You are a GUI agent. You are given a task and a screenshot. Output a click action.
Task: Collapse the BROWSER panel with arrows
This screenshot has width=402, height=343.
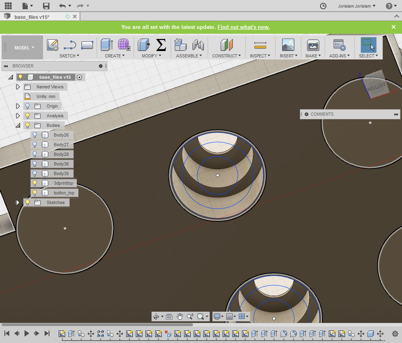(x=6, y=66)
